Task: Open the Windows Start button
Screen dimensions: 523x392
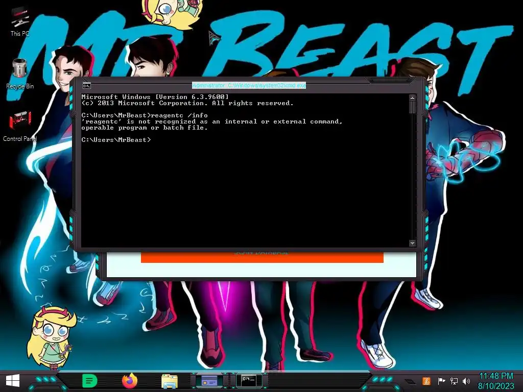Action: point(13,381)
